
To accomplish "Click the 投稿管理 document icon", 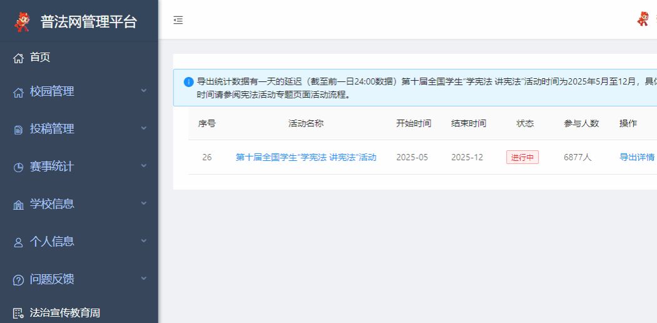I will click(18, 130).
